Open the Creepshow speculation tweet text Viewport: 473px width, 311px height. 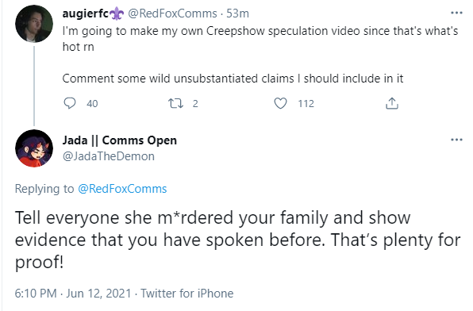click(x=260, y=55)
